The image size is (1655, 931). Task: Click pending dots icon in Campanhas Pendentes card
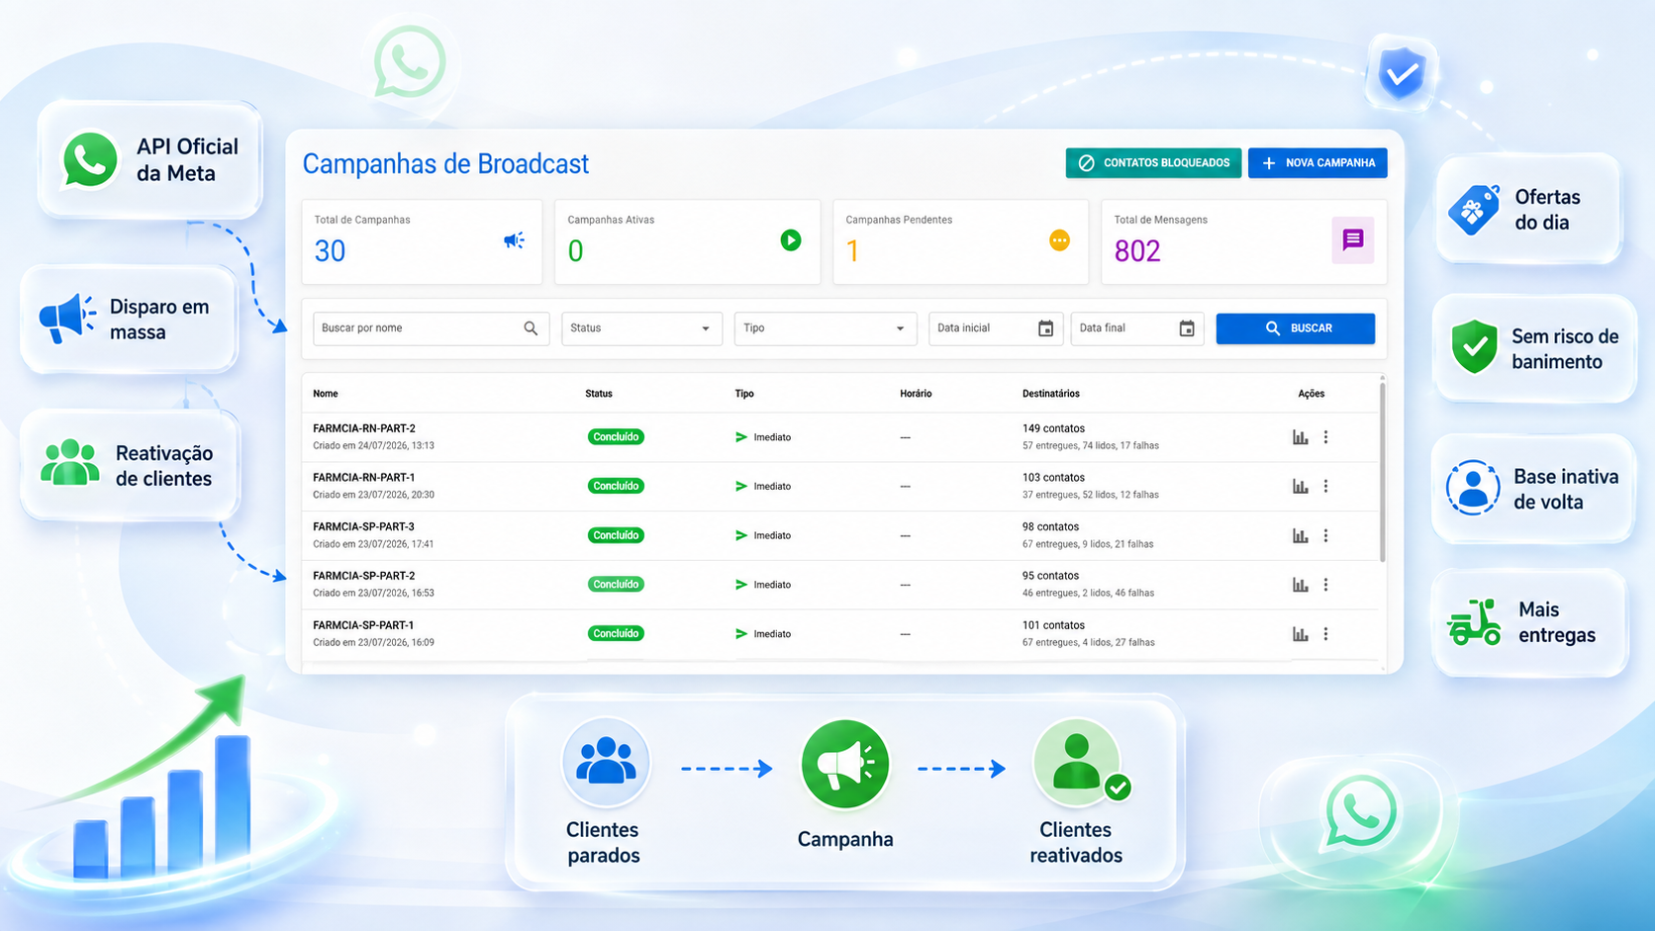pos(1059,240)
